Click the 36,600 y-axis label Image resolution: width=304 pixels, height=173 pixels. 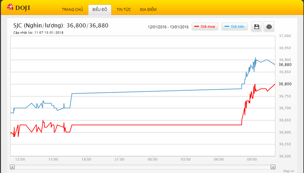(x=285, y=132)
